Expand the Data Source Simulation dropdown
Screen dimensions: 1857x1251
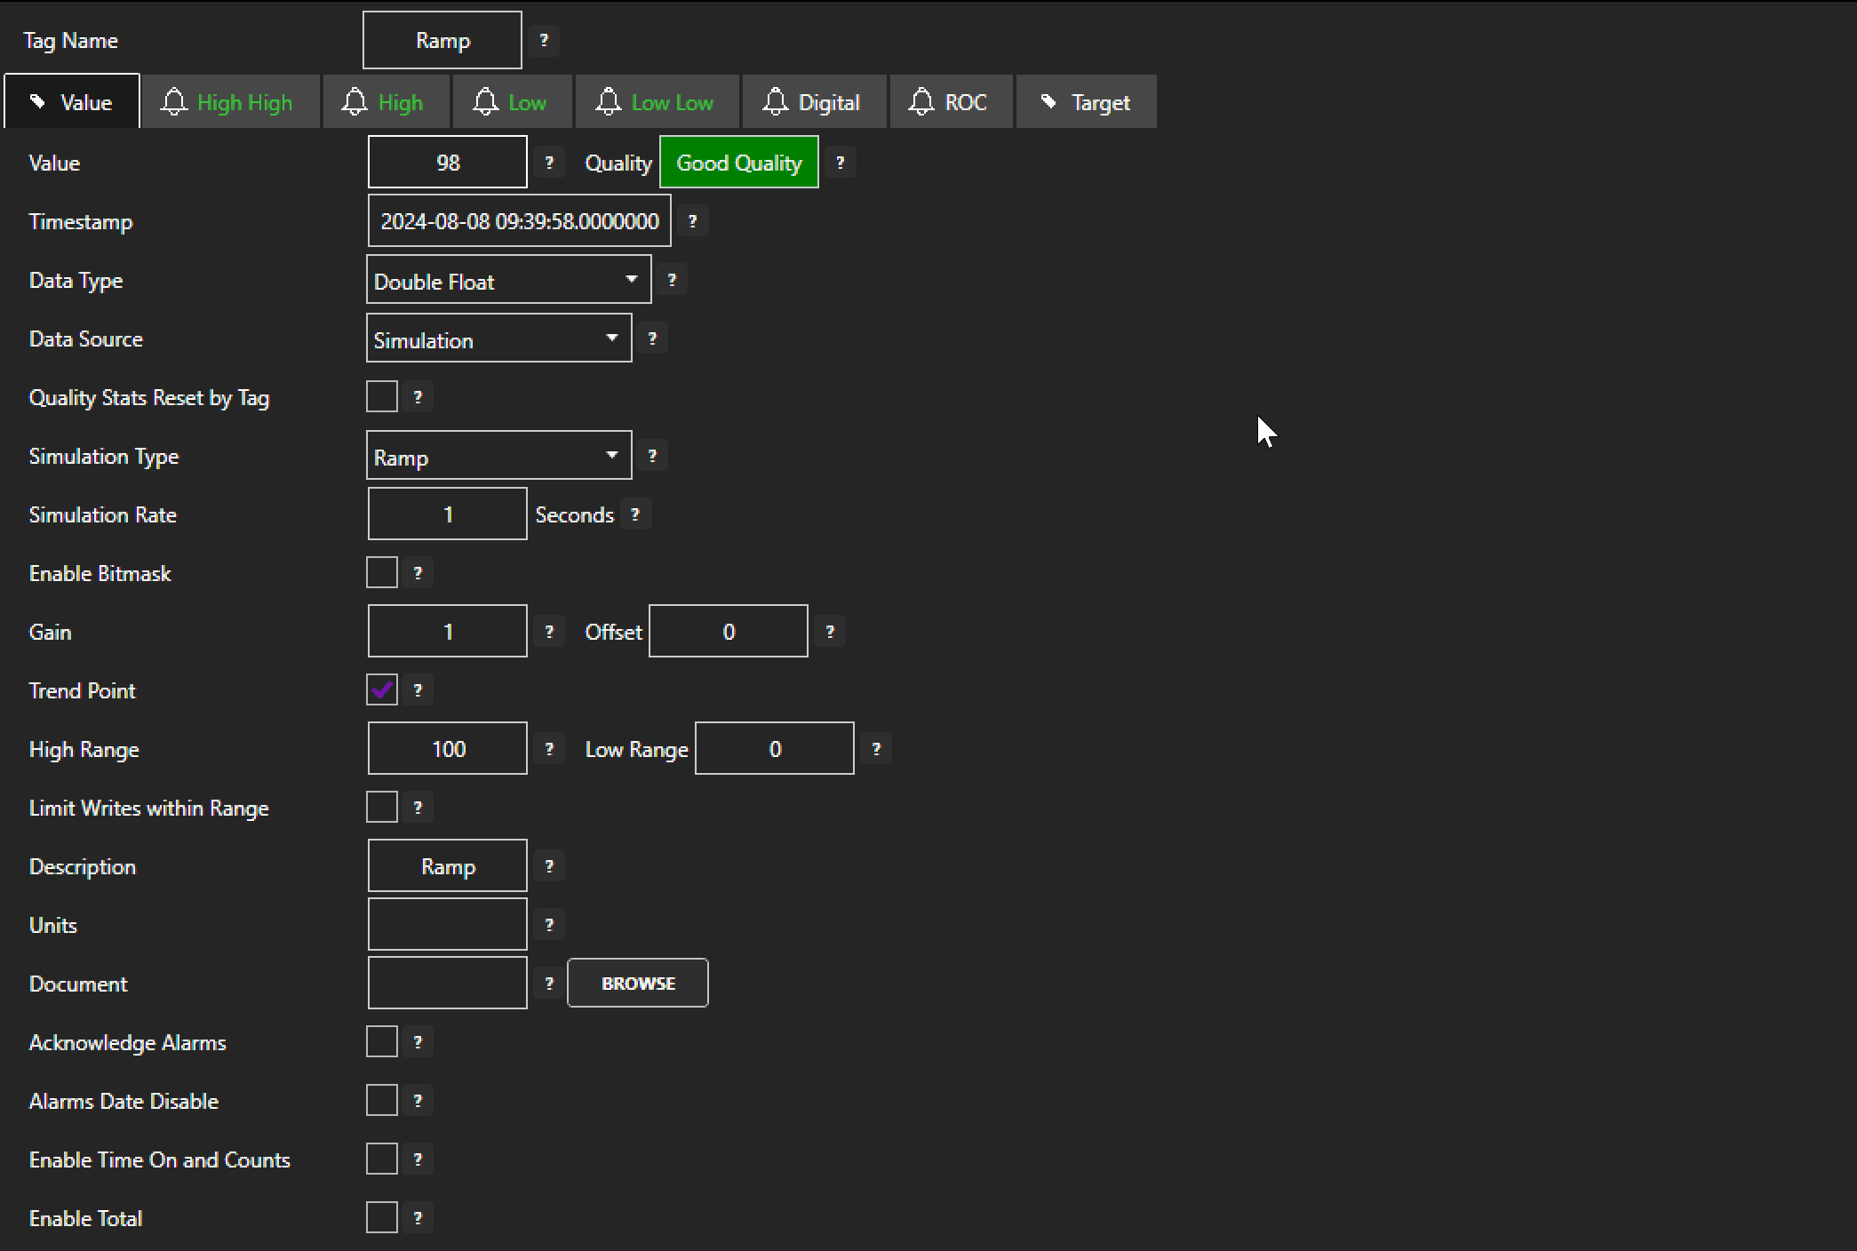click(498, 339)
